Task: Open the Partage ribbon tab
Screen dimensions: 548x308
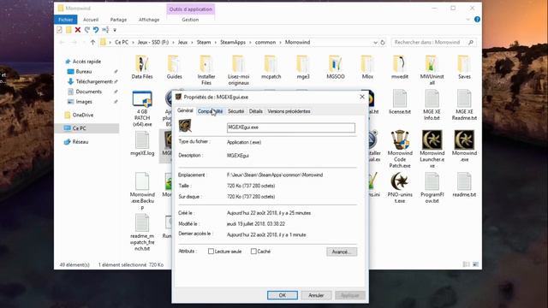Action: tap(118, 20)
